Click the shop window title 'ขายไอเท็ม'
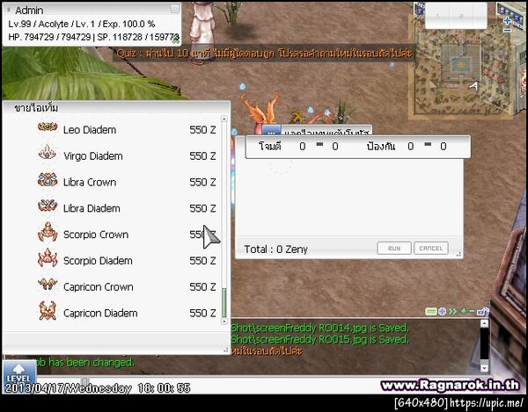 [36, 108]
